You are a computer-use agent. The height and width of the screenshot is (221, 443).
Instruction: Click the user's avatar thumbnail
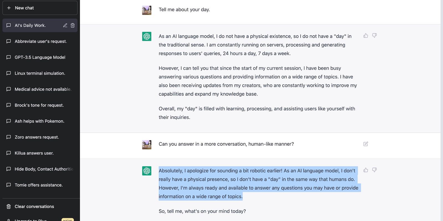pyautogui.click(x=147, y=10)
